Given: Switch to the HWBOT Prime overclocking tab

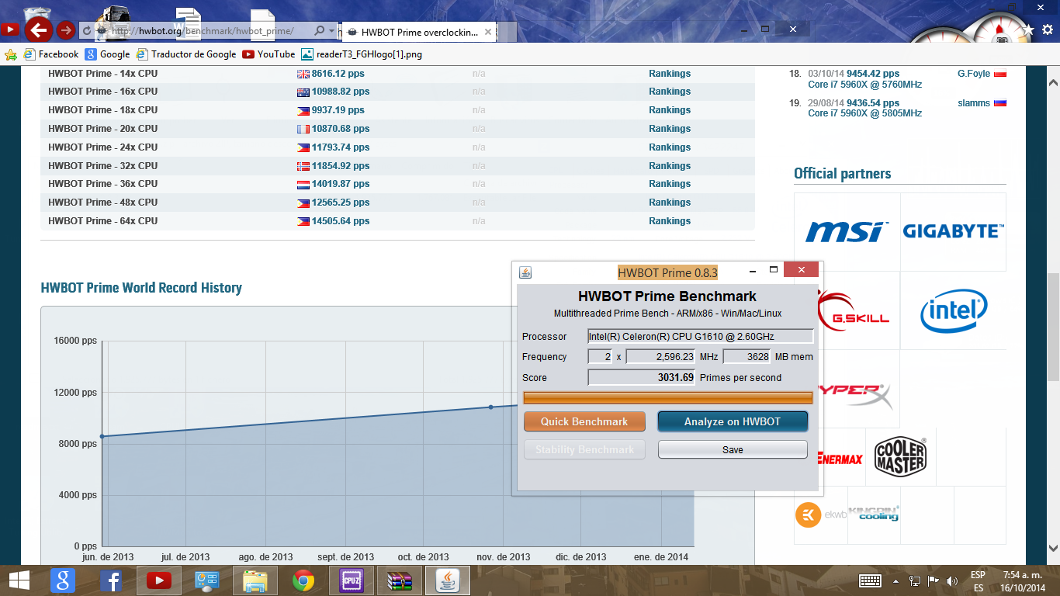Looking at the screenshot, I should coord(420,32).
